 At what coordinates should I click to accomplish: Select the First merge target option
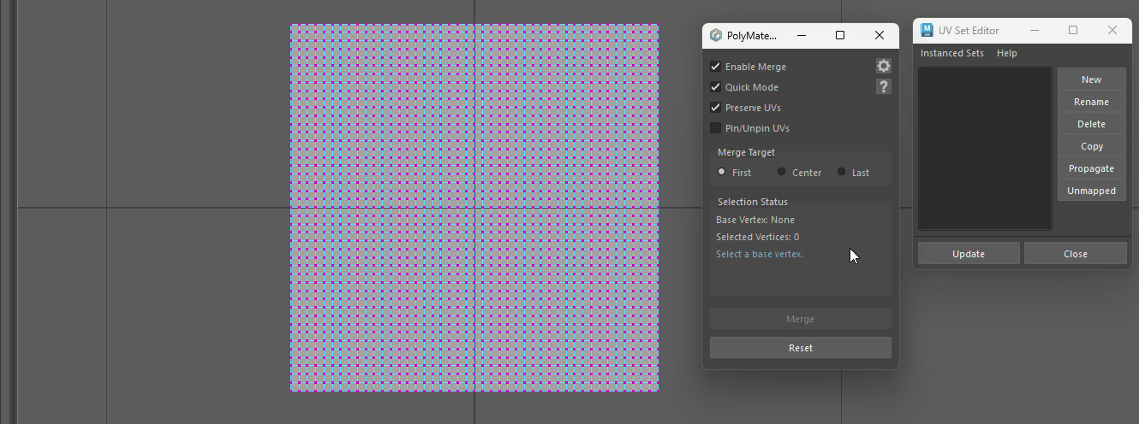[x=722, y=172]
